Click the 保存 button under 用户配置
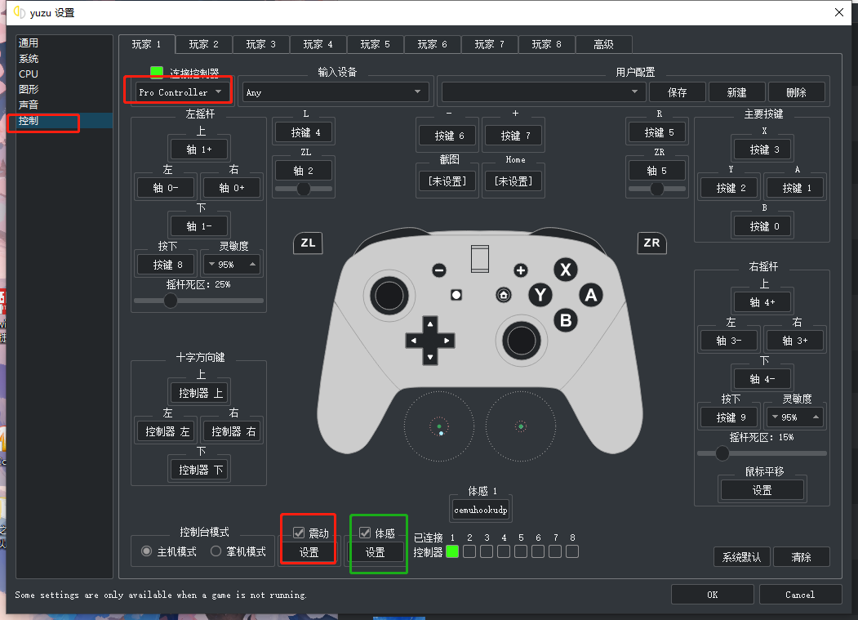 [677, 92]
